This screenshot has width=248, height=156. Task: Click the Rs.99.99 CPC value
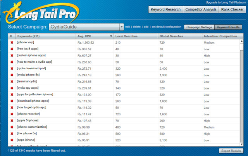point(84,127)
